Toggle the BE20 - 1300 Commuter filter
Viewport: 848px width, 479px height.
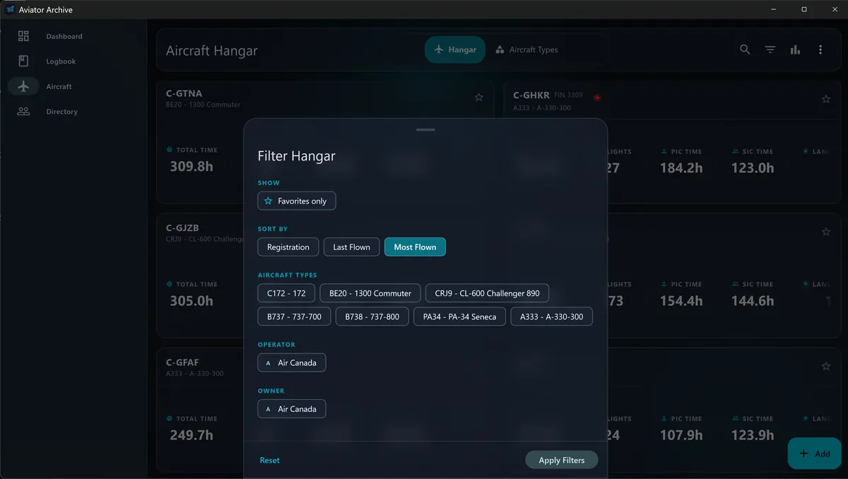pos(370,293)
